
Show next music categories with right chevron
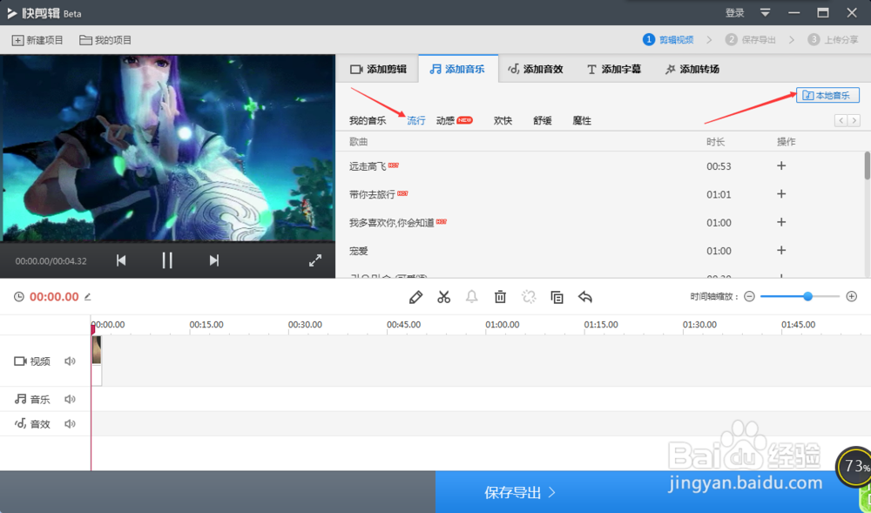[x=854, y=120]
